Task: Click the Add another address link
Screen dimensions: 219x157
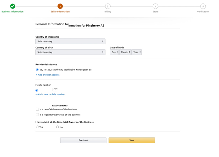Action: pyautogui.click(x=48, y=75)
